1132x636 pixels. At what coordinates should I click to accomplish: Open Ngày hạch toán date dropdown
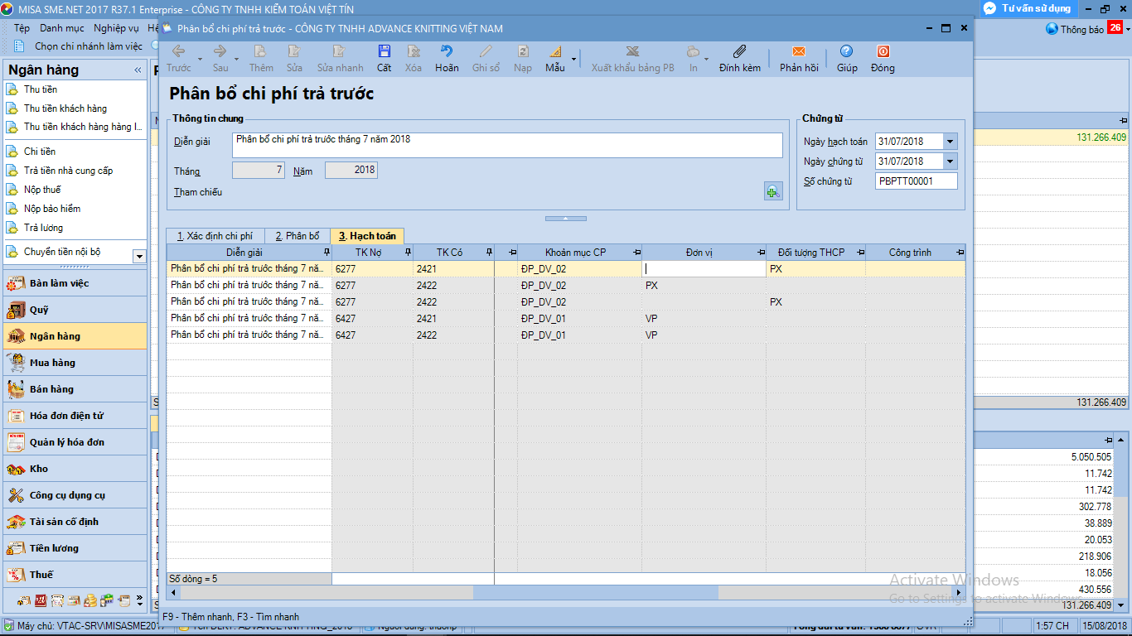tap(950, 142)
